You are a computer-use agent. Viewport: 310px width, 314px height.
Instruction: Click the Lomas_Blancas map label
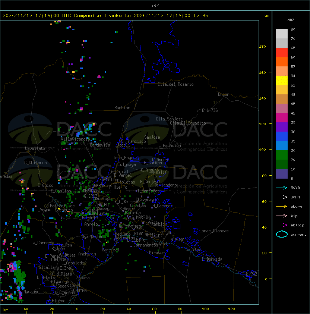214,231
